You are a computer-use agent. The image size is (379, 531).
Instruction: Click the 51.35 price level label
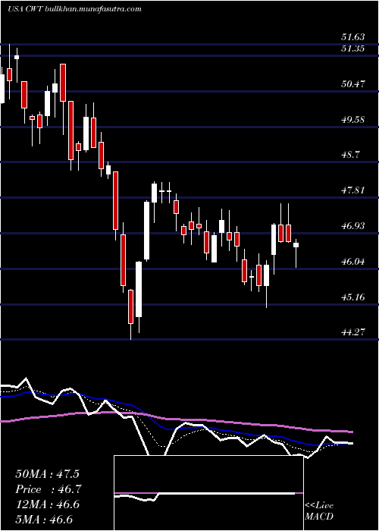353,49
